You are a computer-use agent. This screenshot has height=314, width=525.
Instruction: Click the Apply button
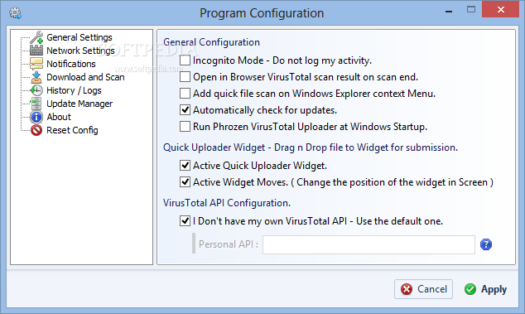[485, 289]
